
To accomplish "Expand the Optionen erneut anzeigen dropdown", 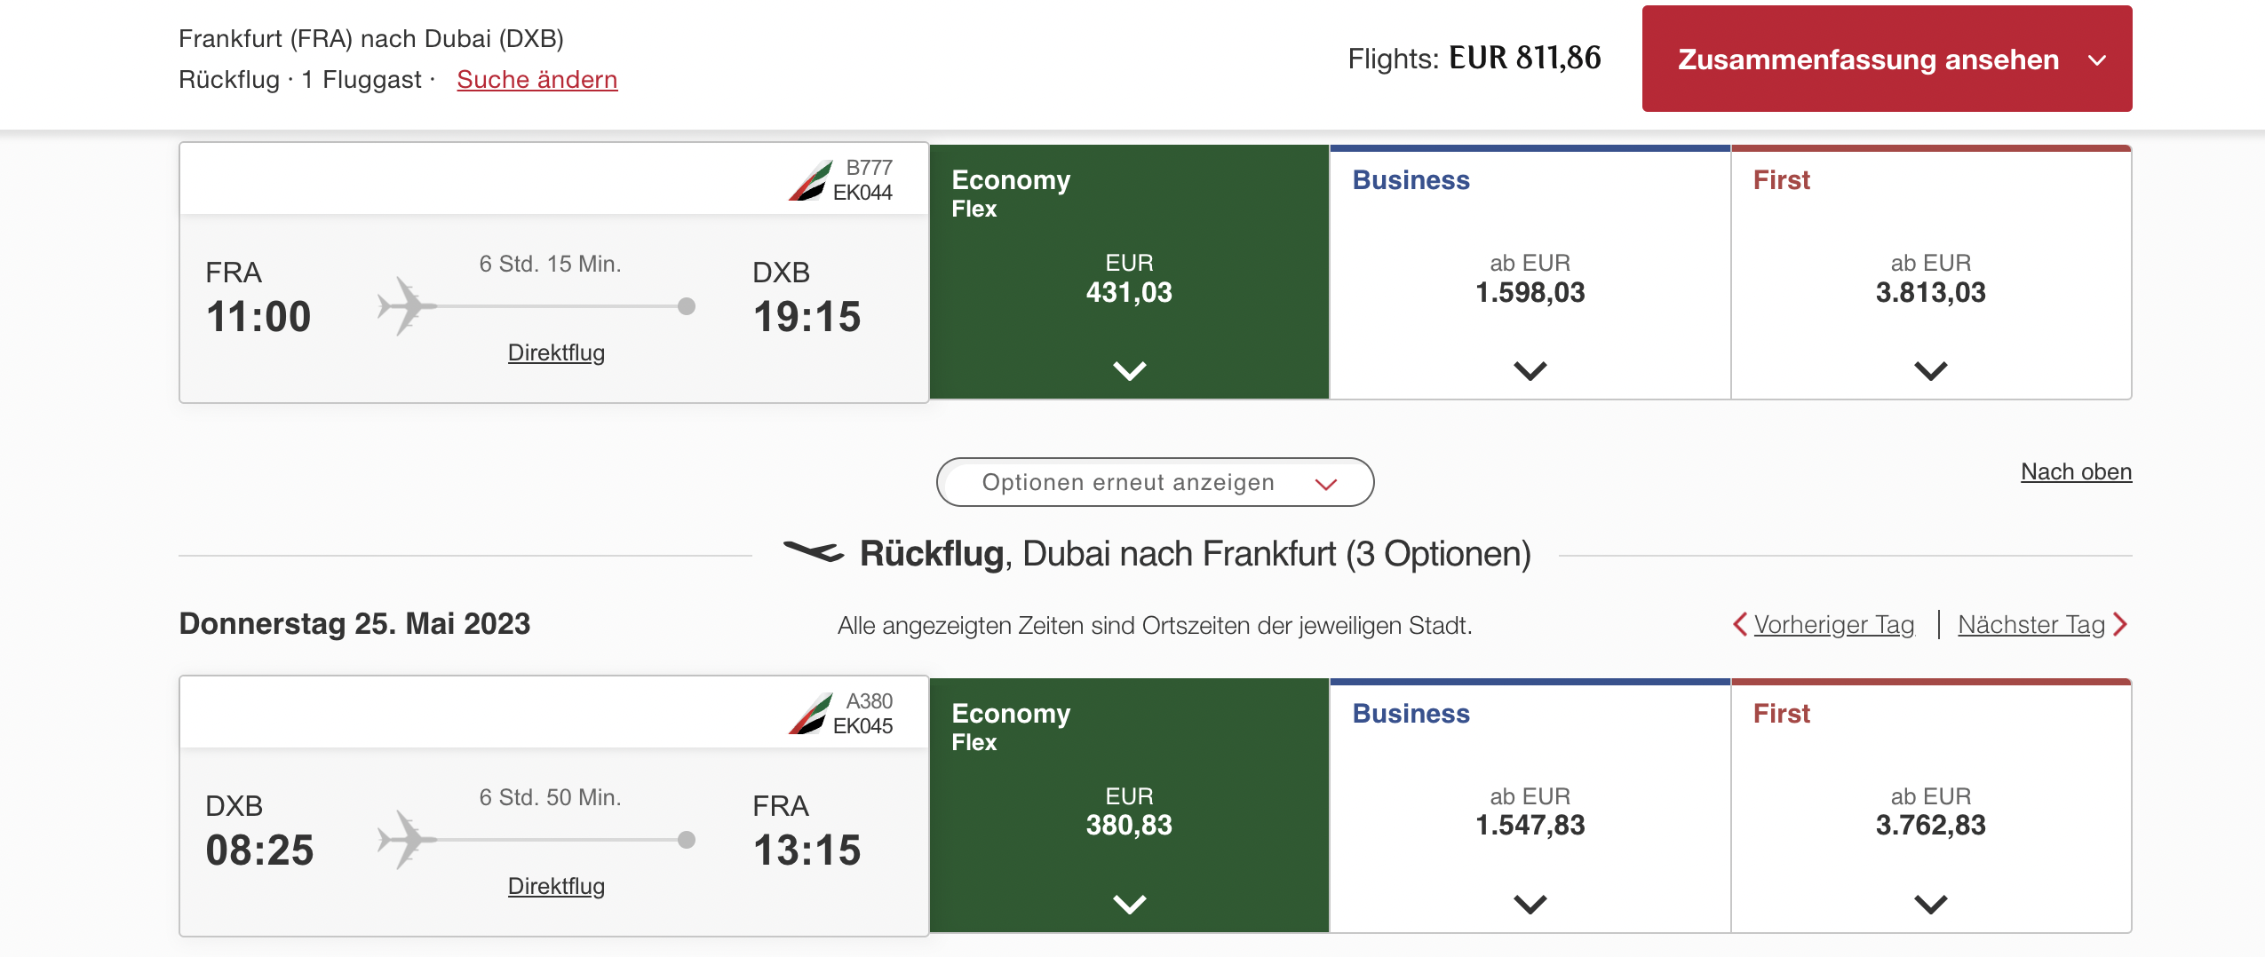I will click(1155, 482).
